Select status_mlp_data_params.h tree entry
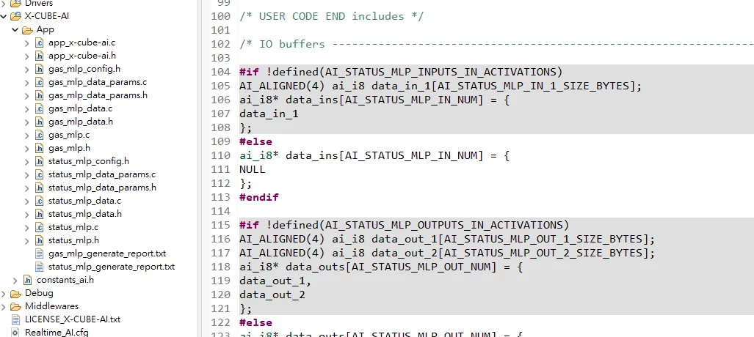 102,188
